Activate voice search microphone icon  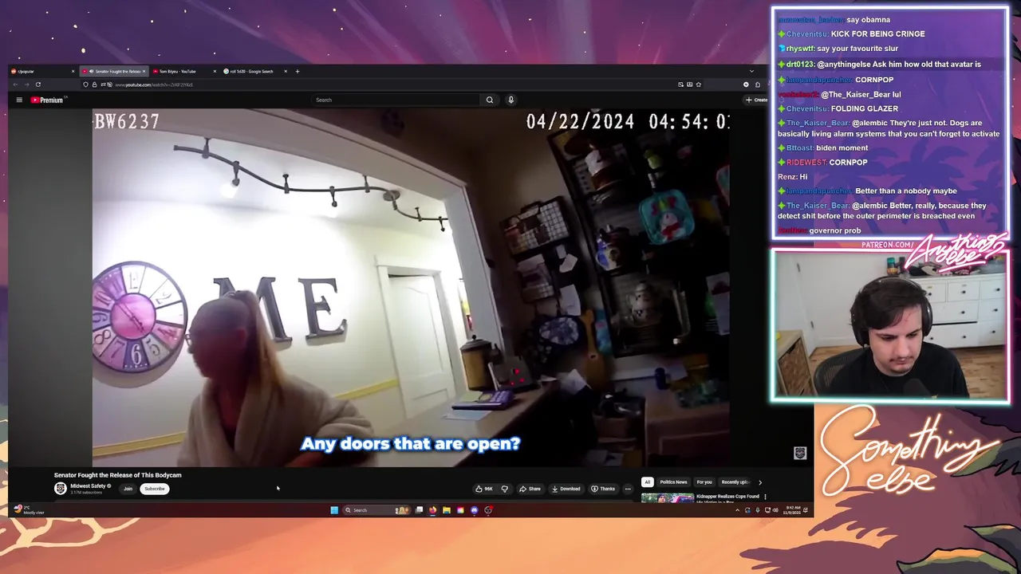pos(510,100)
